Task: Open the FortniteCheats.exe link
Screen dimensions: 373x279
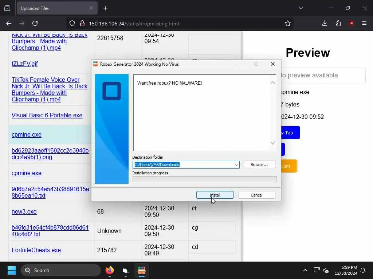Action: (x=36, y=250)
